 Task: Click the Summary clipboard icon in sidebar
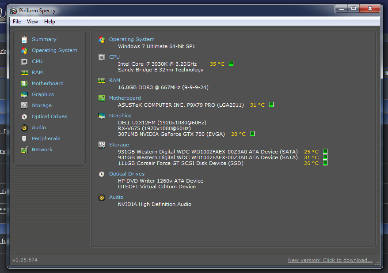point(24,40)
